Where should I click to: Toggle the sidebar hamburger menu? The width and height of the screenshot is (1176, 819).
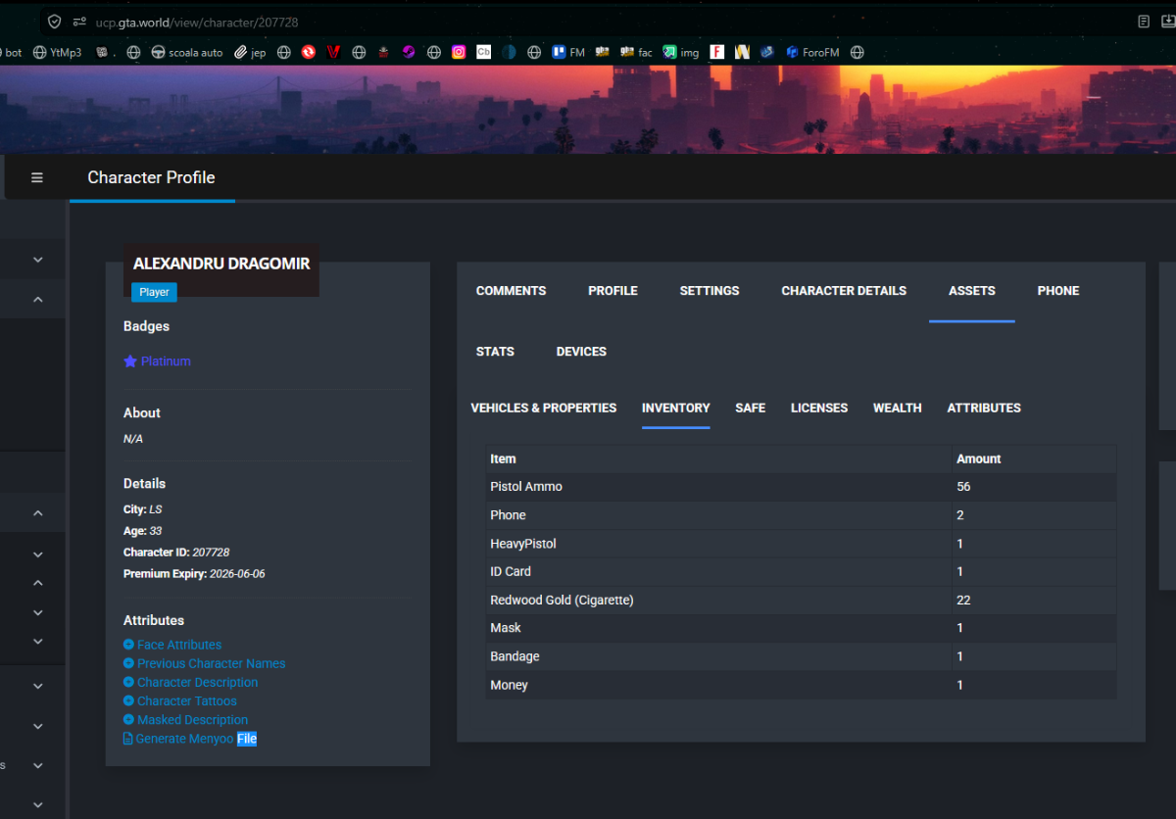coord(37,177)
